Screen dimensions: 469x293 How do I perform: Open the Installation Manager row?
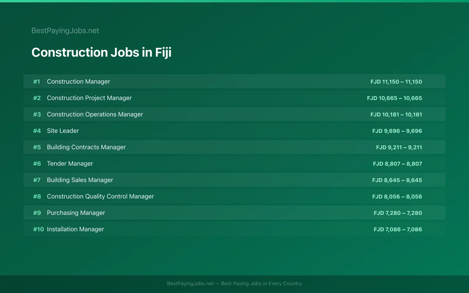[234, 229]
